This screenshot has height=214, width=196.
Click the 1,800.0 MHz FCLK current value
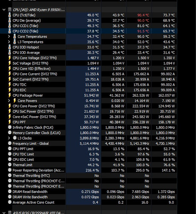point(89,128)
